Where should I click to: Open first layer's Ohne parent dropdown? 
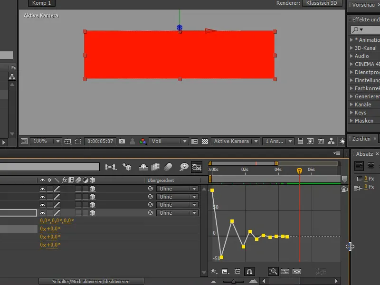click(x=177, y=189)
